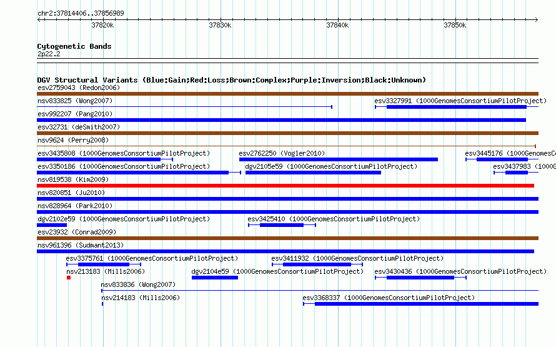
Task: Click the esv3437983 variant label
Action: point(524,166)
